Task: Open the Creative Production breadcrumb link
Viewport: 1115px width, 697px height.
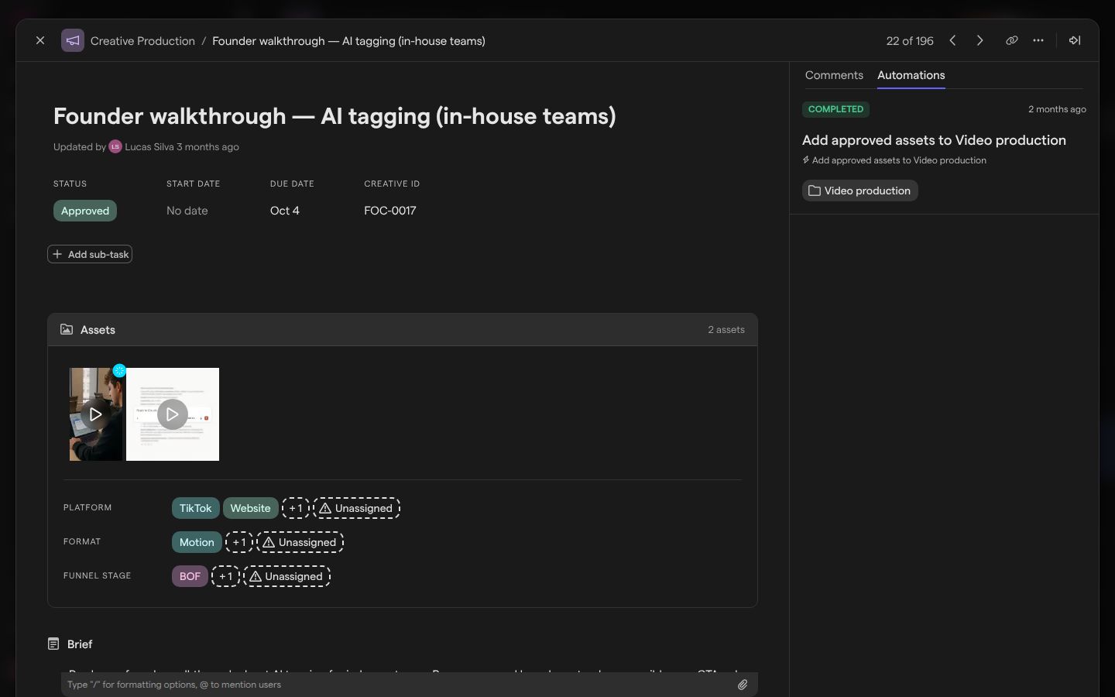Action: point(142,41)
